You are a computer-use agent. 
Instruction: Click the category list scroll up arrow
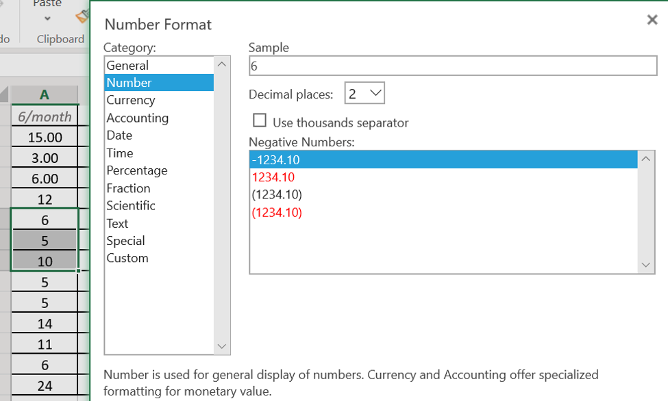click(221, 64)
